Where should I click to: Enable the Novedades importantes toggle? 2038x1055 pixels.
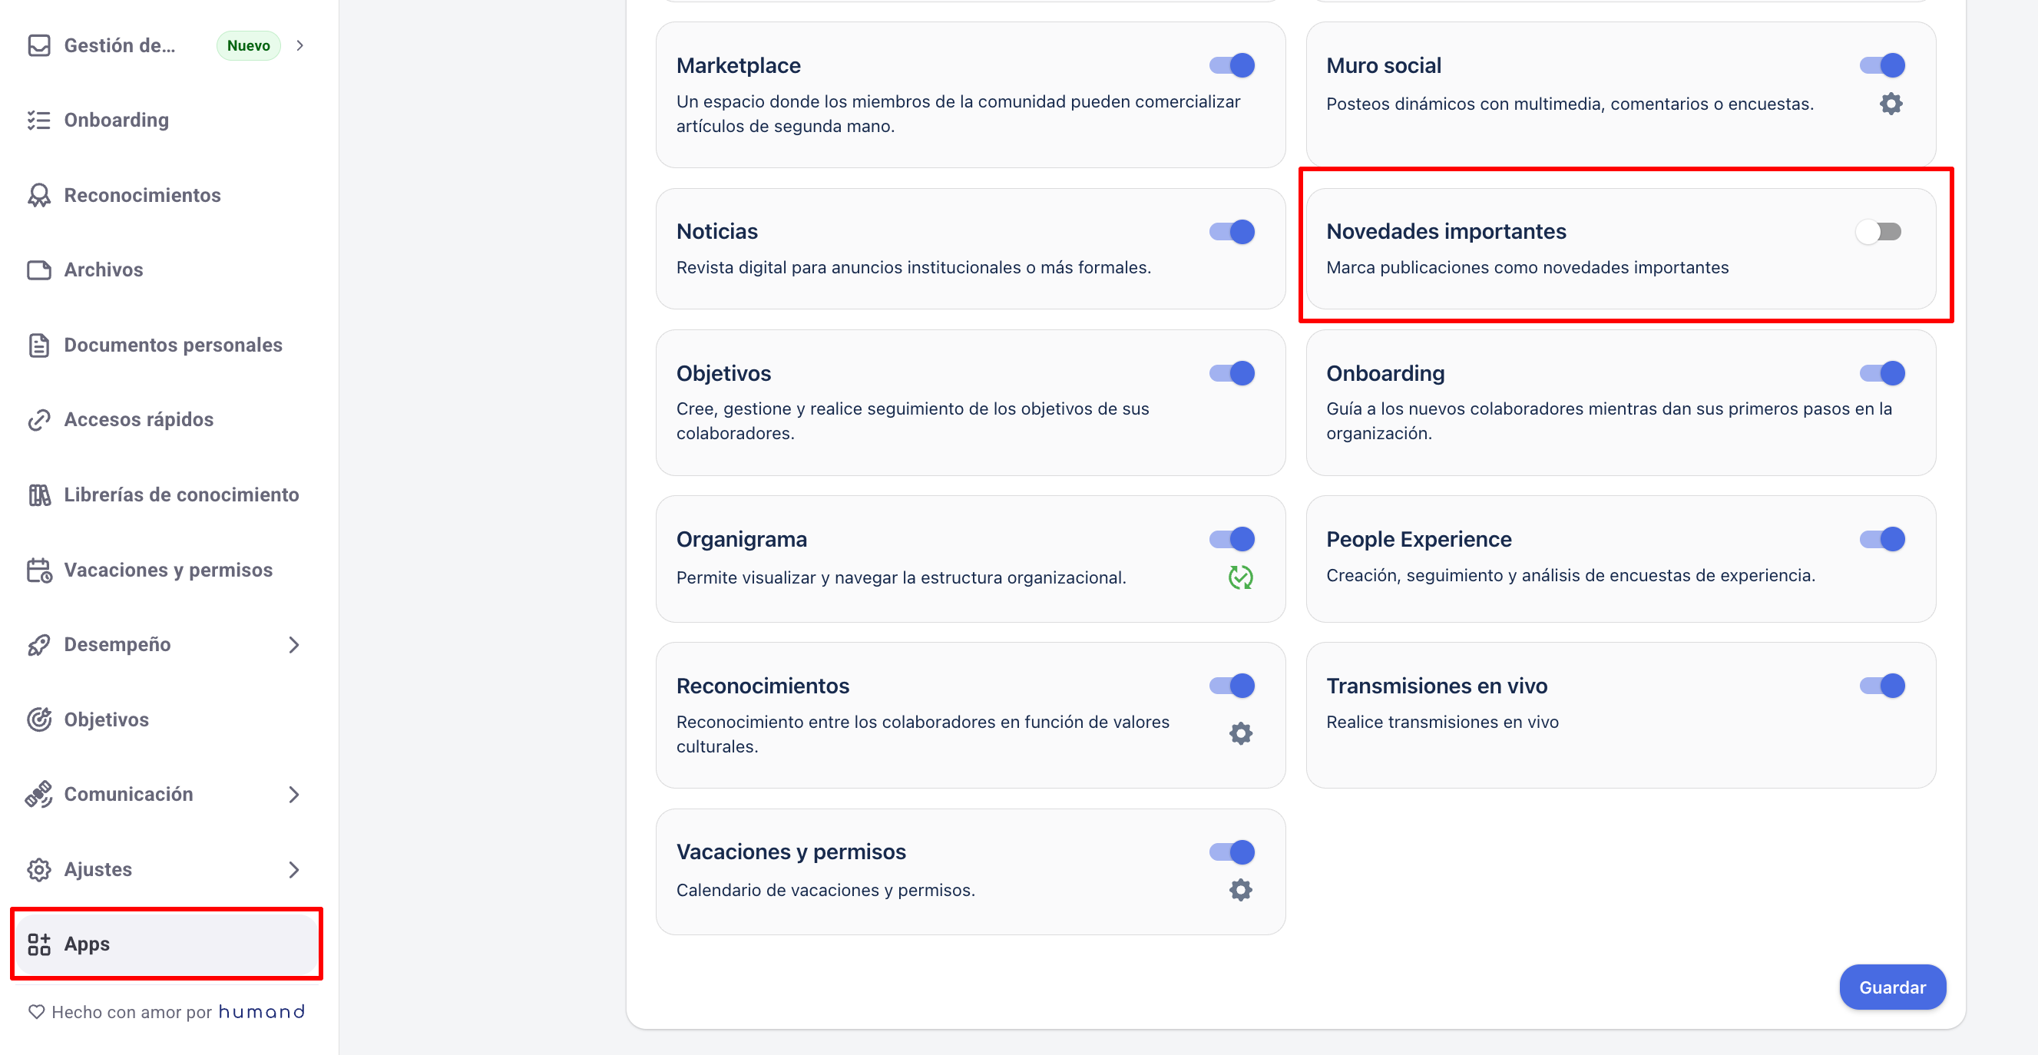point(1879,232)
